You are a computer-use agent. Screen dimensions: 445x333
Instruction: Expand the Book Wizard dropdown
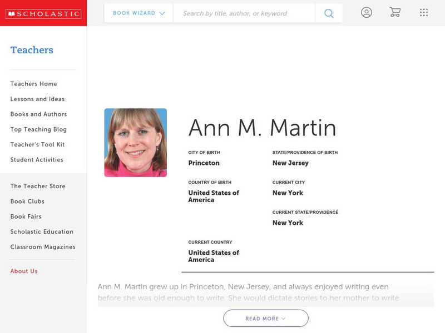(139, 13)
